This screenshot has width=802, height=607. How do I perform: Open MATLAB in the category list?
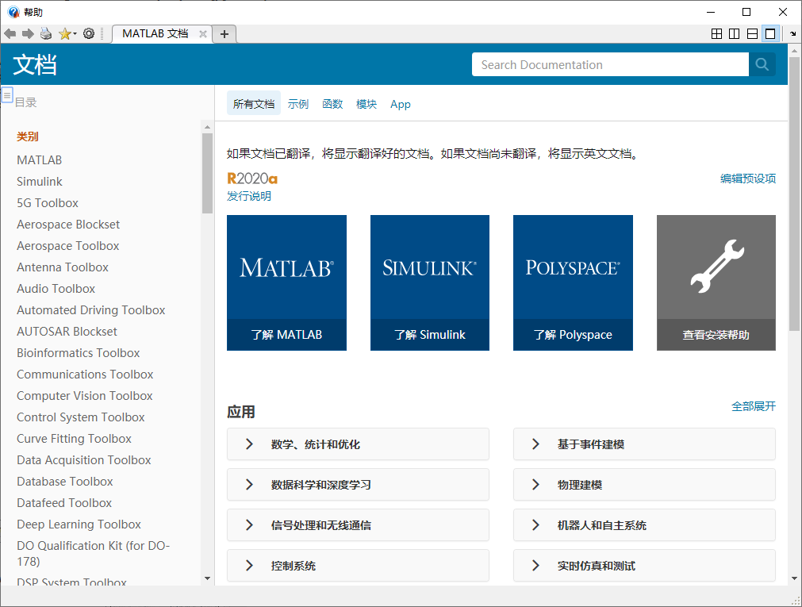(40, 160)
